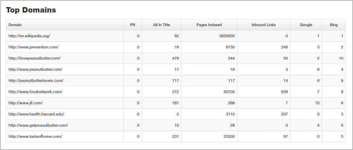353x150 pixels.
Task: Click the 639 inbound links cell
Action: [x=263, y=92]
